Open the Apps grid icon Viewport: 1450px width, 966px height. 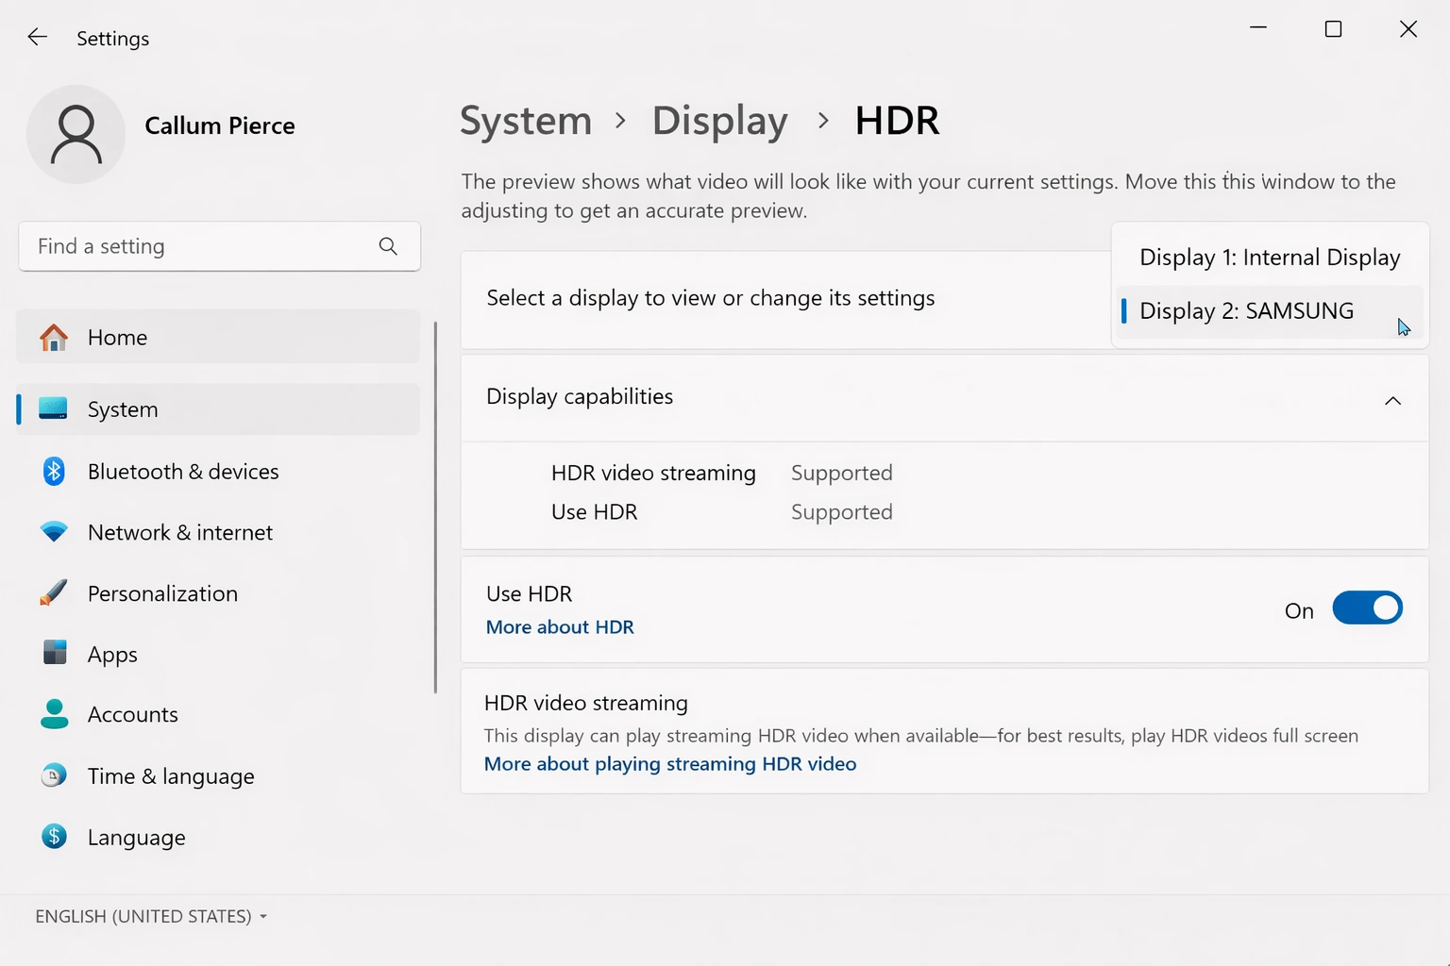pyautogui.click(x=54, y=653)
